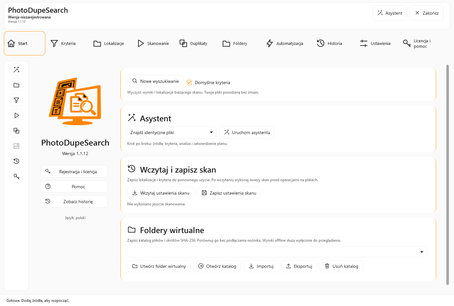Click Zapisz ustawienia skanu
The image size is (454, 306).
[229, 193]
